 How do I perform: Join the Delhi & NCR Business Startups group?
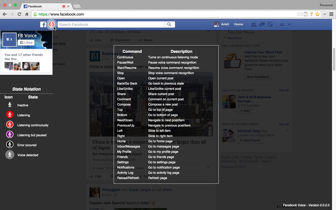[x=245, y=111]
